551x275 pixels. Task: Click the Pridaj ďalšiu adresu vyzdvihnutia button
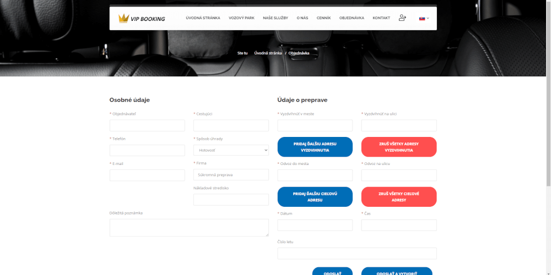(x=315, y=147)
